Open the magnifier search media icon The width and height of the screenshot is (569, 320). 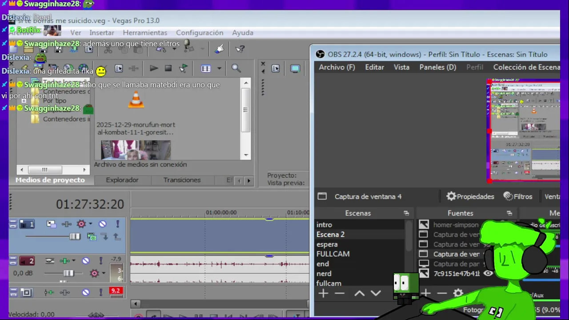[236, 68]
